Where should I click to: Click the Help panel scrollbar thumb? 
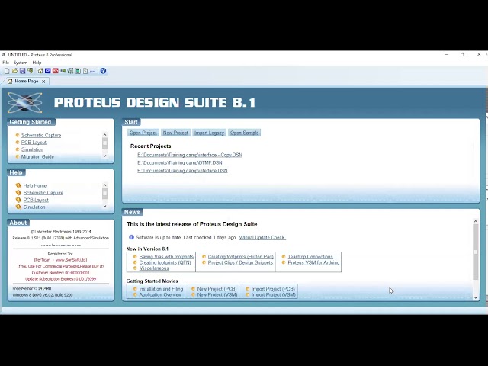pos(105,193)
